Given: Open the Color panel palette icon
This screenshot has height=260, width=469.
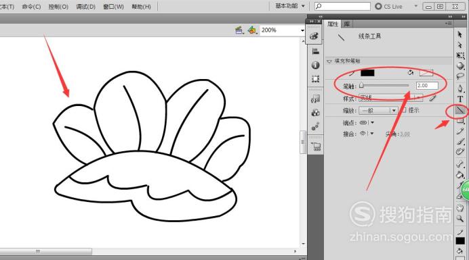Looking at the screenshot, I should [x=314, y=36].
